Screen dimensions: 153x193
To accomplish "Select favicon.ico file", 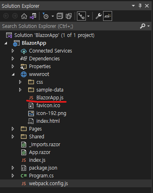I will click(48, 106).
